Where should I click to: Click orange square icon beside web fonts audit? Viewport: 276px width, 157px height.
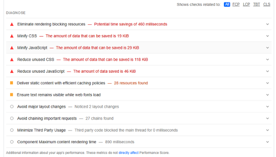tap(12, 95)
